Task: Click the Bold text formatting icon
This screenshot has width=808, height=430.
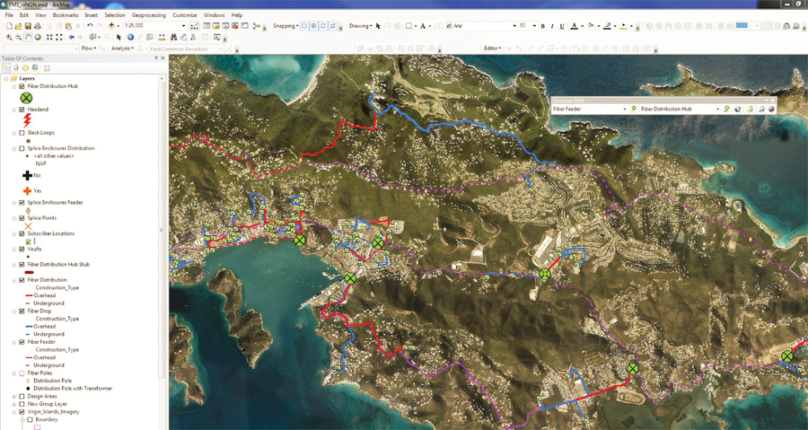Action: [542, 26]
